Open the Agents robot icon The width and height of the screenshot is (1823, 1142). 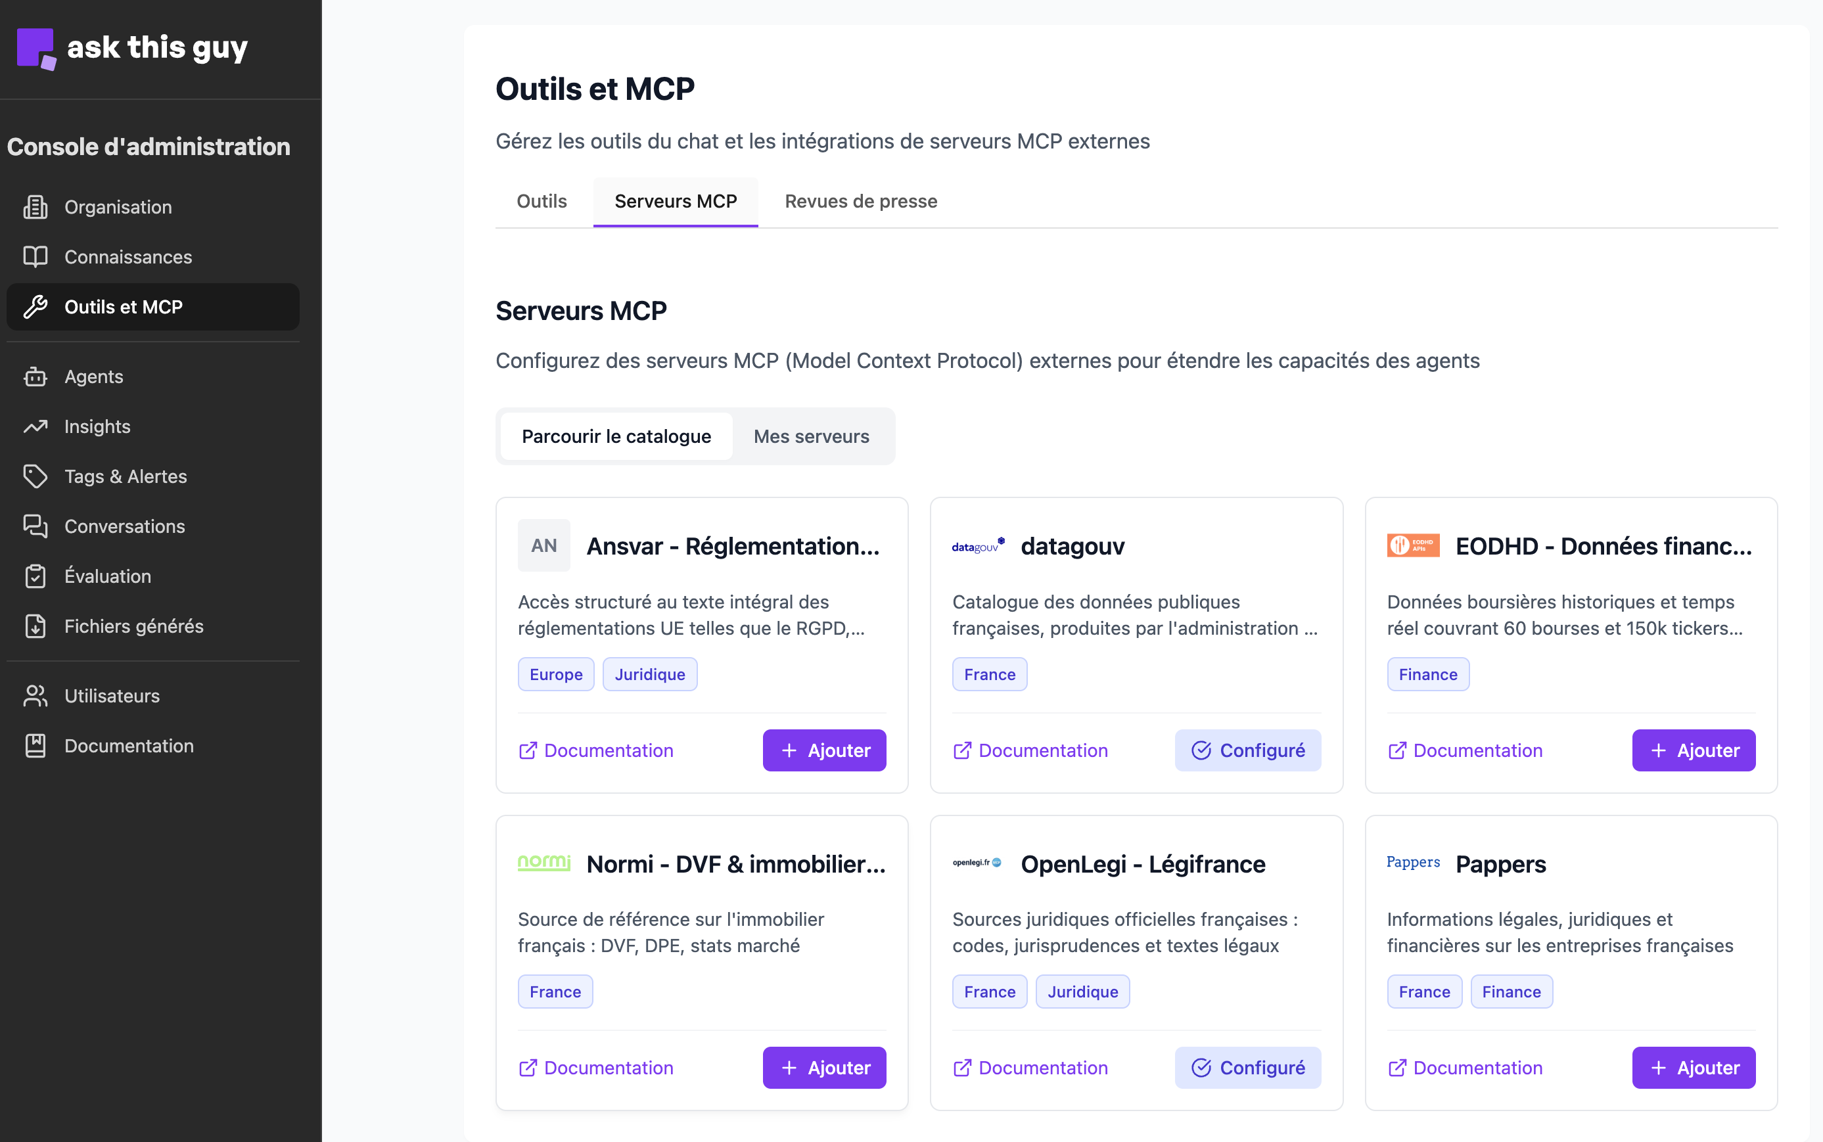(35, 376)
